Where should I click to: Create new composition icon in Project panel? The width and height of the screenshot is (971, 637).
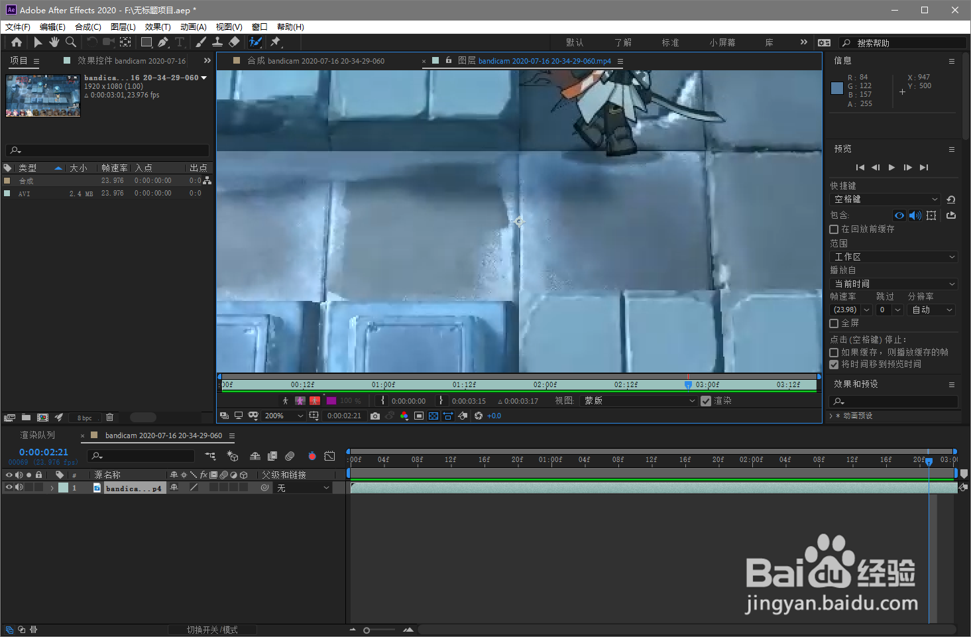42,418
